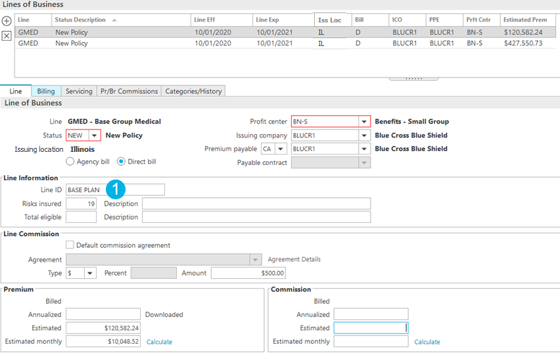
Task: Open the commission Type dropdown
Action: click(89, 273)
